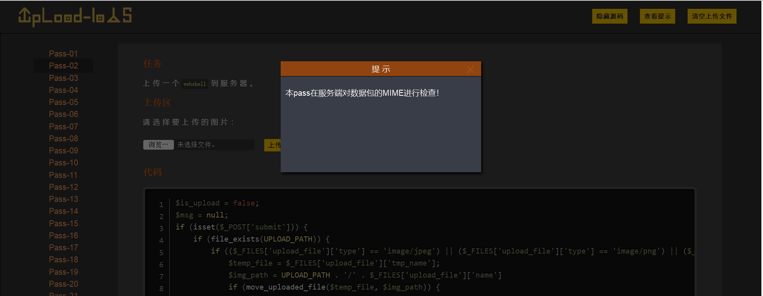Click the 上传区 heading
This screenshot has height=296, width=763.
(157, 103)
